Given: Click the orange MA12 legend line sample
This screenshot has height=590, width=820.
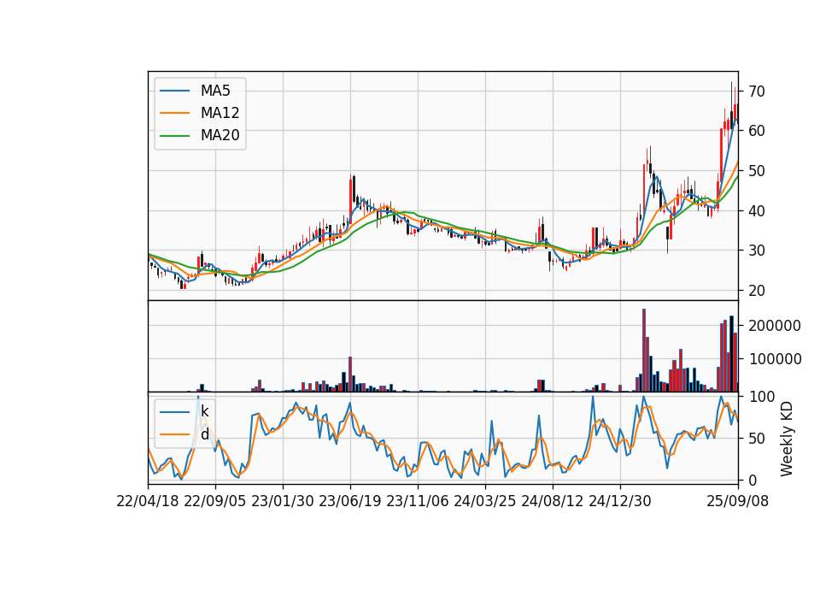Looking at the screenshot, I should click(x=174, y=113).
